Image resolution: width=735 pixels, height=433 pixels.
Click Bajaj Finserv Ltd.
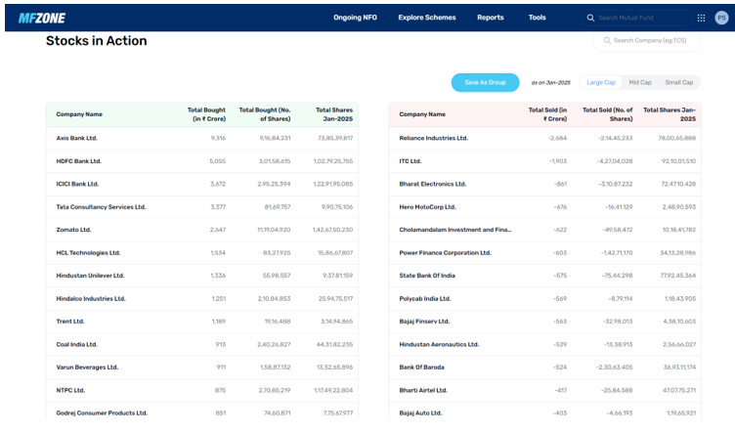[x=424, y=322]
